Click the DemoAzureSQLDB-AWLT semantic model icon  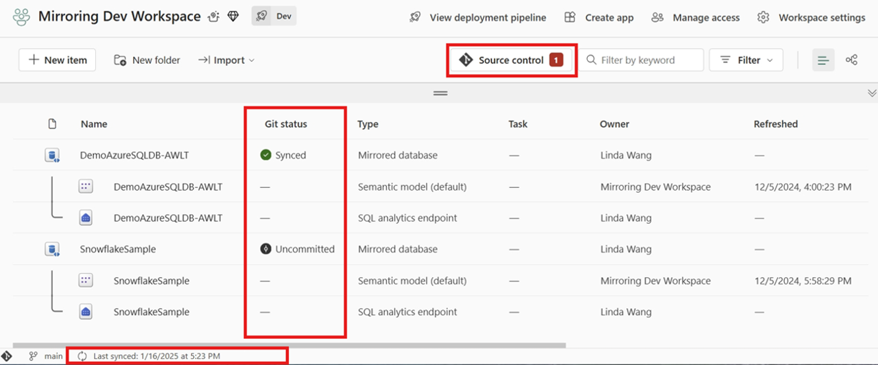(x=86, y=187)
